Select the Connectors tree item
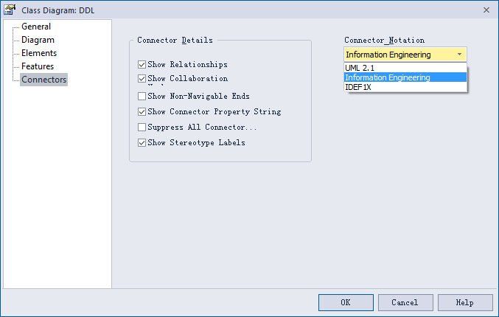The height and width of the screenshot is (317, 499). click(x=44, y=80)
